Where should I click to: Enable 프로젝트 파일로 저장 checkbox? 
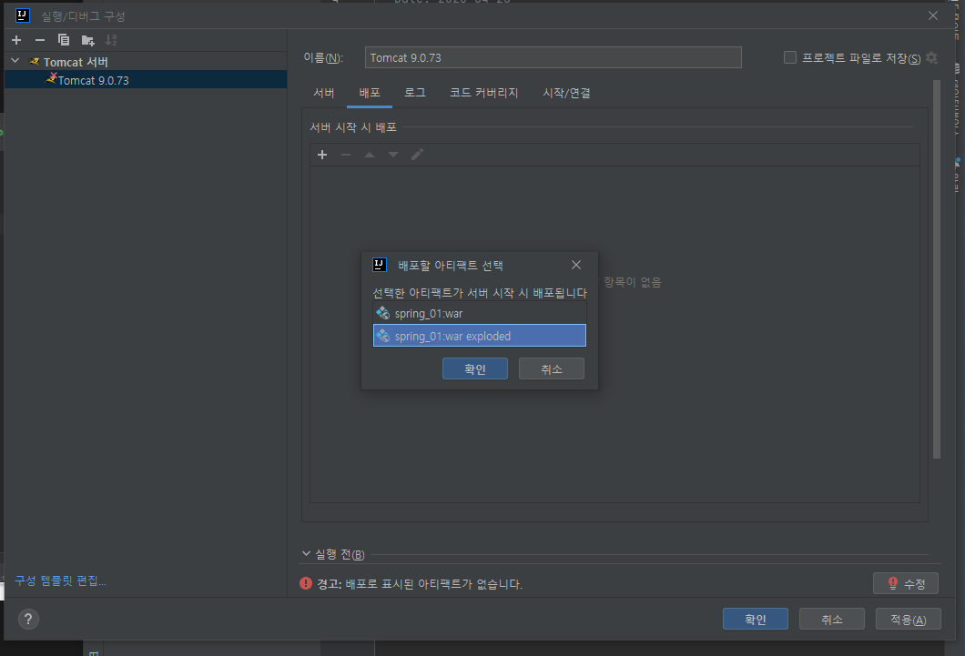789,58
